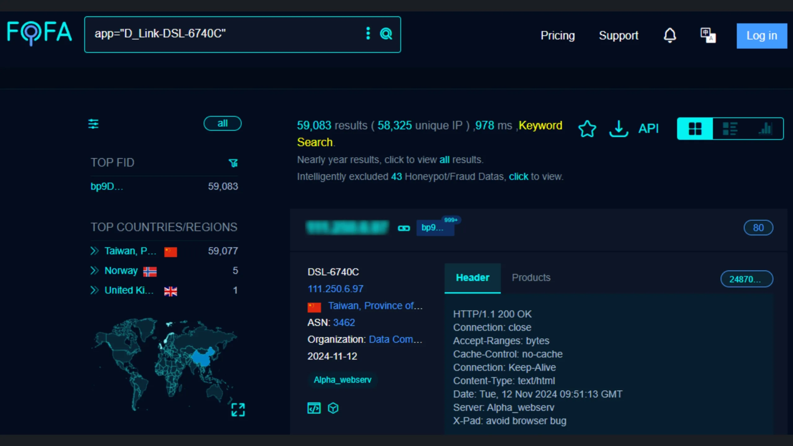The width and height of the screenshot is (793, 446).
Task: Open Pricing page
Action: coord(558,36)
